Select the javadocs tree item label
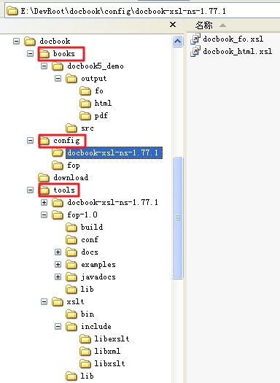This screenshot has width=280, height=383. pyautogui.click(x=98, y=277)
